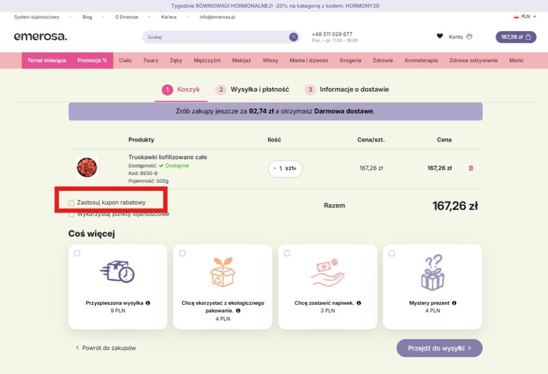Viewport: 548px width, 374px height.
Task: Click the emerosa logo
Action: coord(41,37)
